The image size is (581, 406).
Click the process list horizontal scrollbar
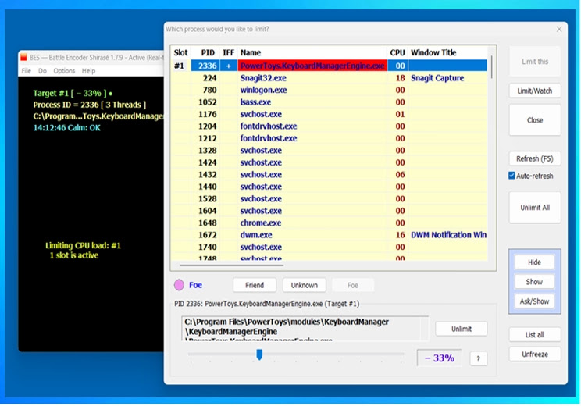point(232,265)
